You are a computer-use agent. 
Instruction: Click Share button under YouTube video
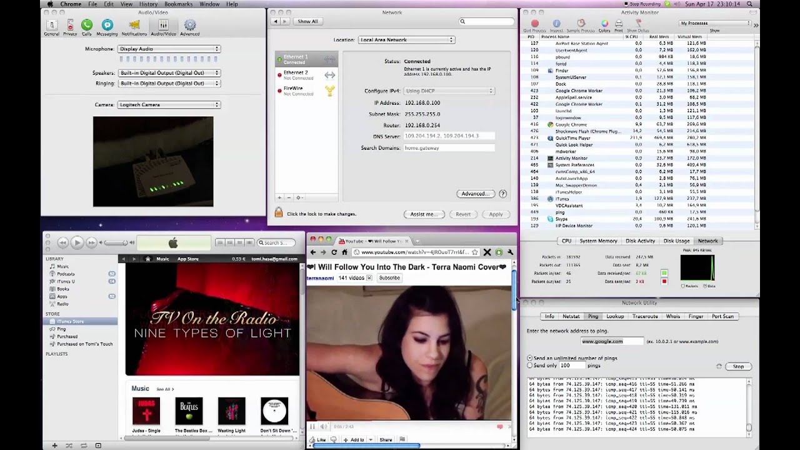(386, 439)
